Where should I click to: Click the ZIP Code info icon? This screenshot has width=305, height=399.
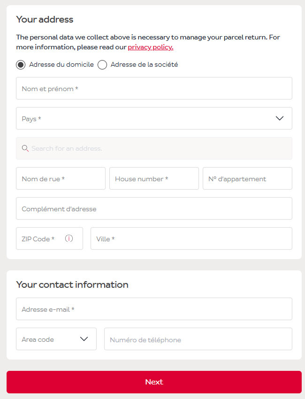click(69, 238)
